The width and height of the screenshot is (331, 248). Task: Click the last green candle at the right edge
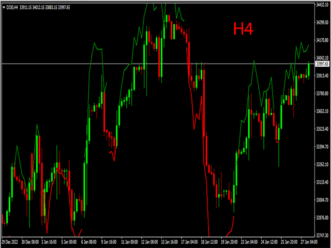[309, 70]
